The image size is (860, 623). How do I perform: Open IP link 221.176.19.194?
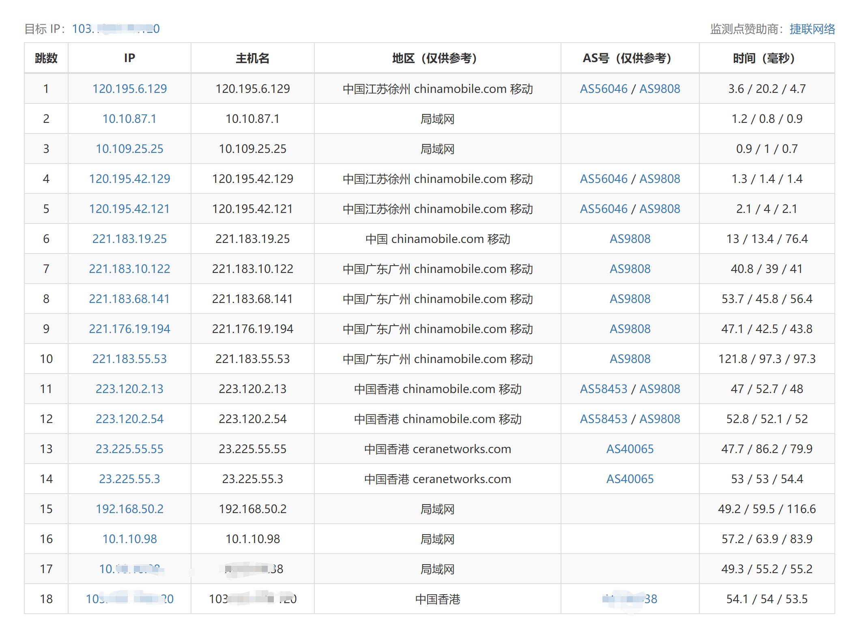(x=129, y=329)
